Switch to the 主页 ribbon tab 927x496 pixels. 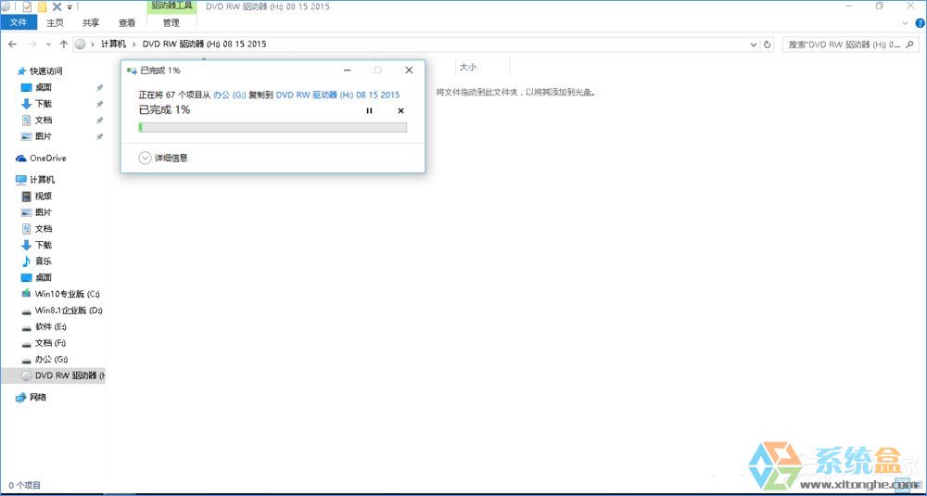tap(55, 22)
